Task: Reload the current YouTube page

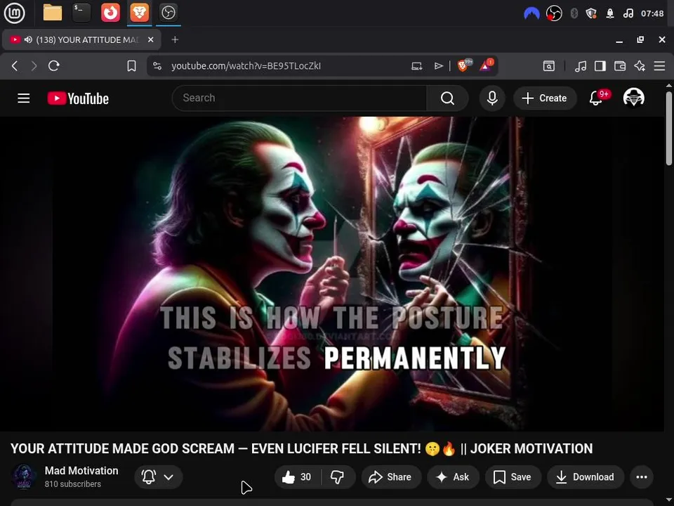Action: (54, 66)
